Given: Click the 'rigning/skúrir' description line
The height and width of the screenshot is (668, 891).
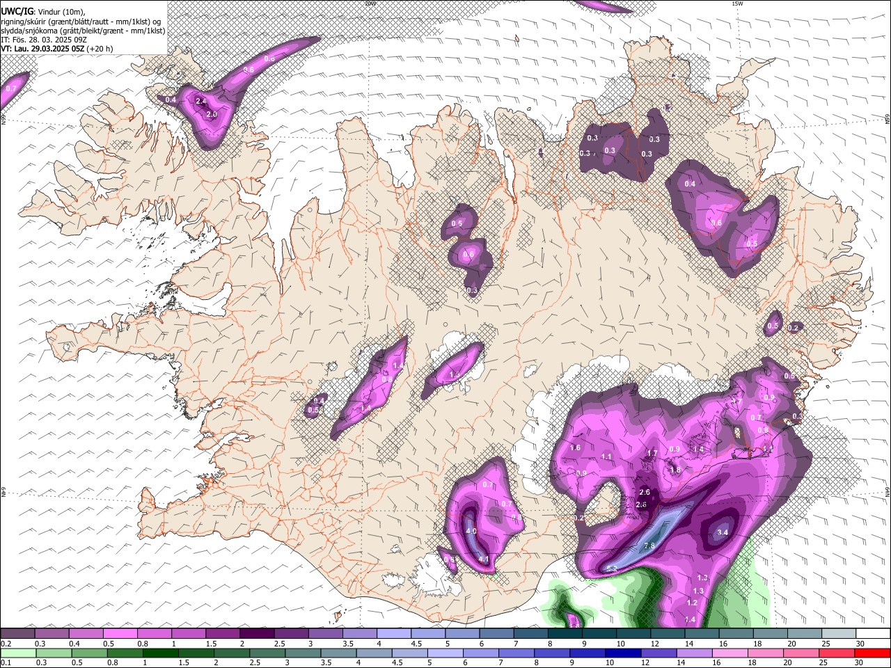Looking at the screenshot, I should pyautogui.click(x=81, y=22).
